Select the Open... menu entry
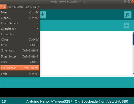The height and width of the screenshot is (104, 134). click(20, 18)
